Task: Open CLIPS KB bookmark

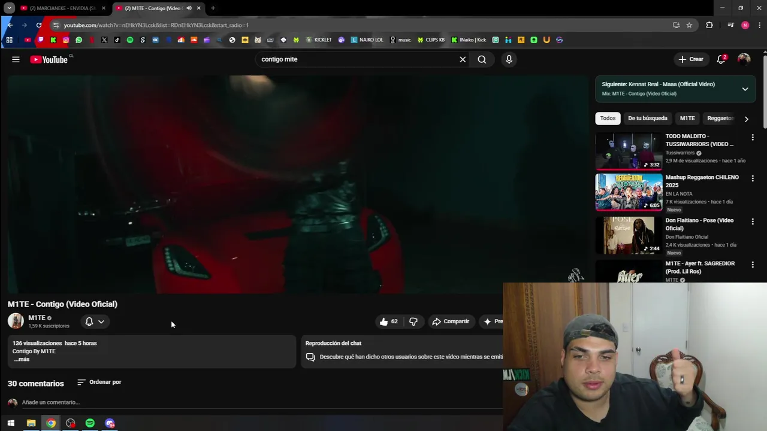Action: 431,40
